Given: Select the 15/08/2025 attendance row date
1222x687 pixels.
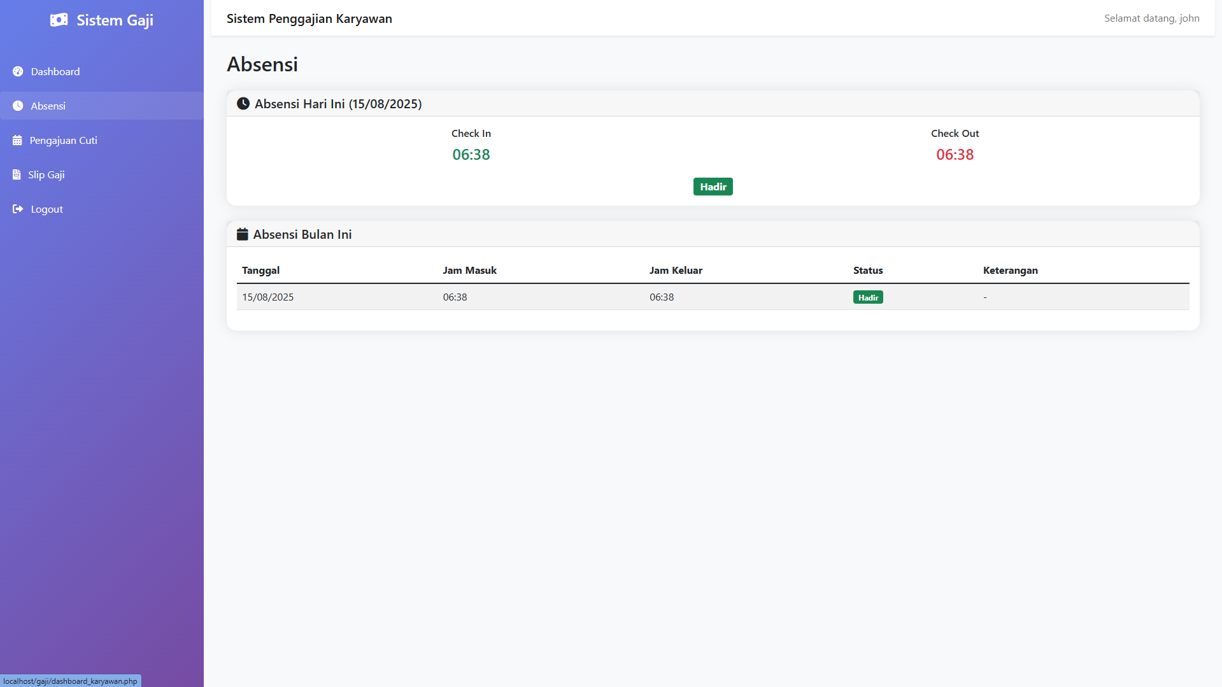Looking at the screenshot, I should click(x=267, y=297).
